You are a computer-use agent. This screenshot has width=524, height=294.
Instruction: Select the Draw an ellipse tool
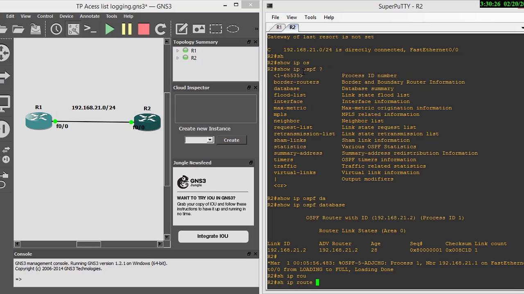coord(233,29)
